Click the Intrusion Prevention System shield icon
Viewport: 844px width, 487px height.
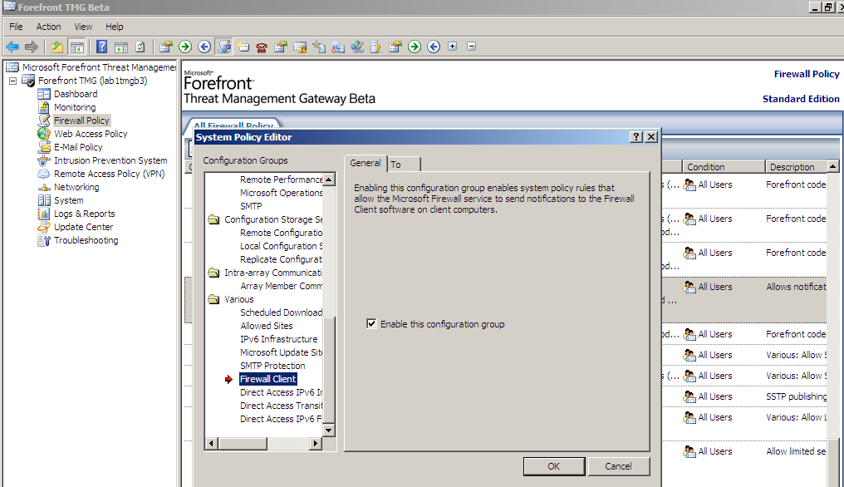point(44,160)
